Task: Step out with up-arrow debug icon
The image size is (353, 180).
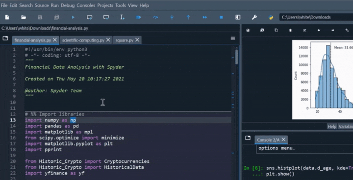Action: [188, 17]
